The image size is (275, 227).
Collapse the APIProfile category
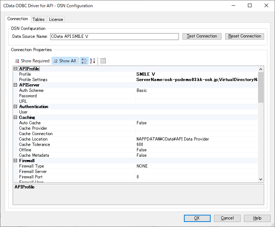pyautogui.click(x=16, y=69)
